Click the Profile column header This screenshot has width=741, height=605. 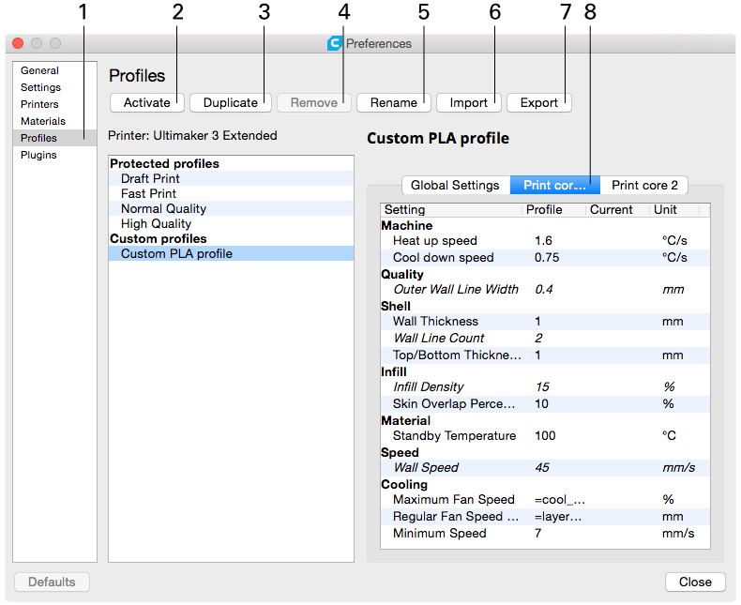point(552,210)
